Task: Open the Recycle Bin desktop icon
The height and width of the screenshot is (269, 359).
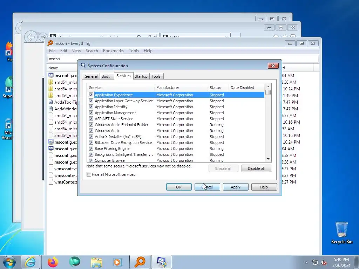Action: 341,233
